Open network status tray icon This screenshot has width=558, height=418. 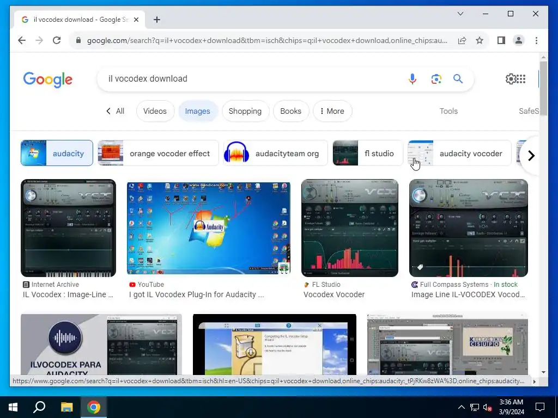pos(475,407)
